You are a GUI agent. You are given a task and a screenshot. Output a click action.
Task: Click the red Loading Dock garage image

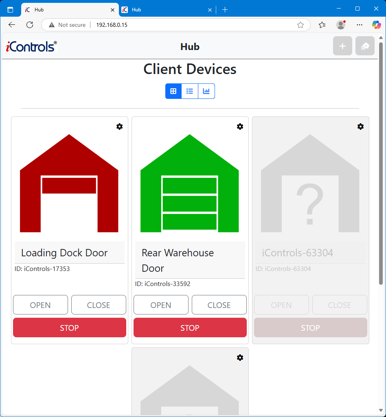(x=69, y=183)
